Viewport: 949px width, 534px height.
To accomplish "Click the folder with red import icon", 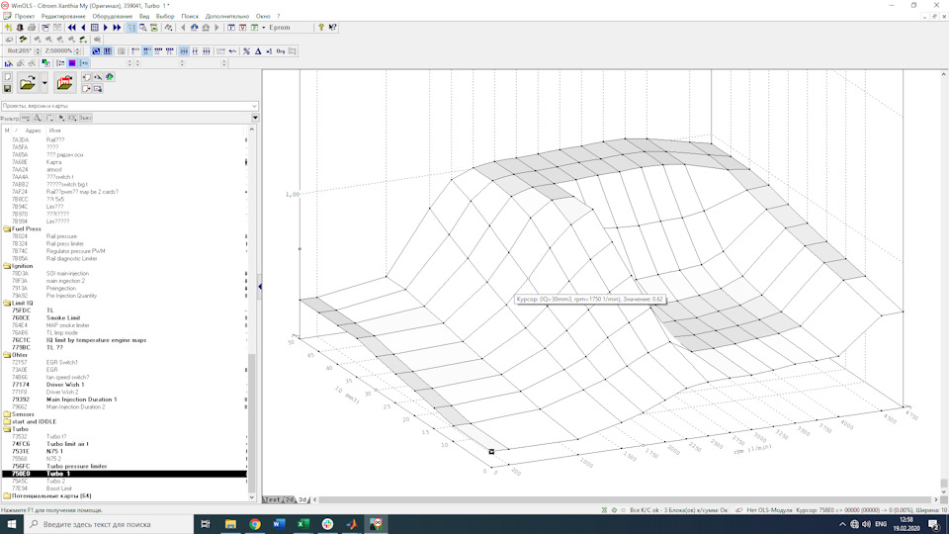I will tap(65, 83).
